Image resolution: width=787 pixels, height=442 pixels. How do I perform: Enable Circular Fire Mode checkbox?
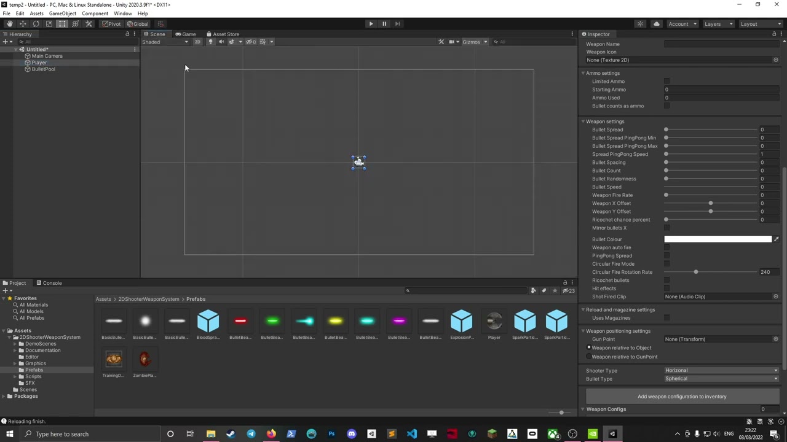coord(667,264)
